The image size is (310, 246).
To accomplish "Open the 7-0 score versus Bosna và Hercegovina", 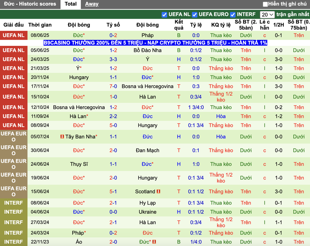I will click(x=113, y=86).
